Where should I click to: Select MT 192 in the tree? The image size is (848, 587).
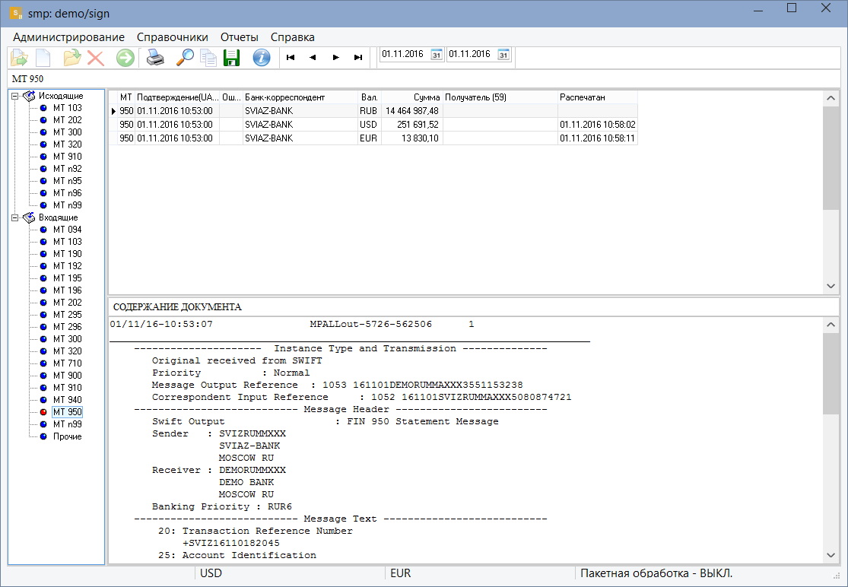(x=67, y=266)
